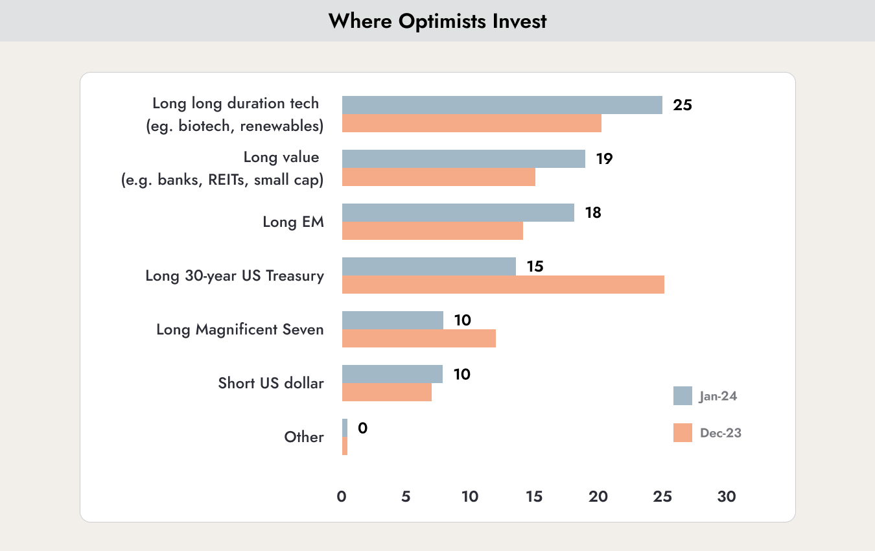Select the Dec-23 Long 30-year US Treasury bar
This screenshot has height=551, width=875.
(x=503, y=285)
